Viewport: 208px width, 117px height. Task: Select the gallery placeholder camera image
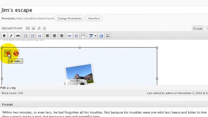(x=80, y=74)
